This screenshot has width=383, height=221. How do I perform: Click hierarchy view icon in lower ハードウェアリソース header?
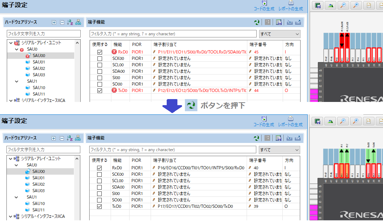pos(78,138)
